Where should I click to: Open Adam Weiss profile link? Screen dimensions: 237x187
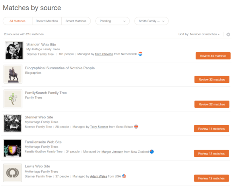(99, 176)
